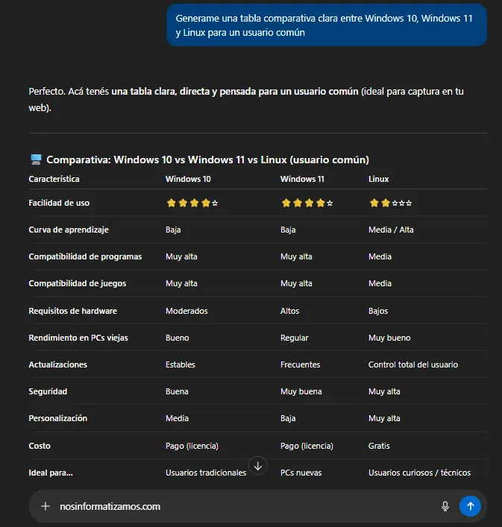Click the plus attach icon in message box

click(x=46, y=506)
